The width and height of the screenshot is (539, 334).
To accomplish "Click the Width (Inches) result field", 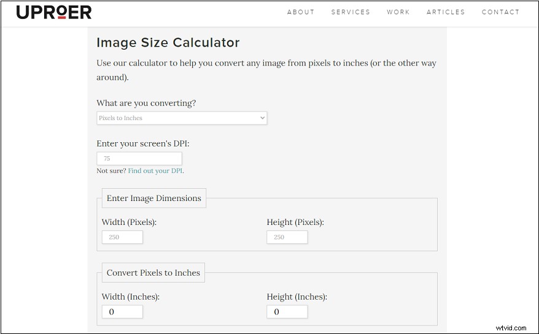I will pyautogui.click(x=122, y=312).
